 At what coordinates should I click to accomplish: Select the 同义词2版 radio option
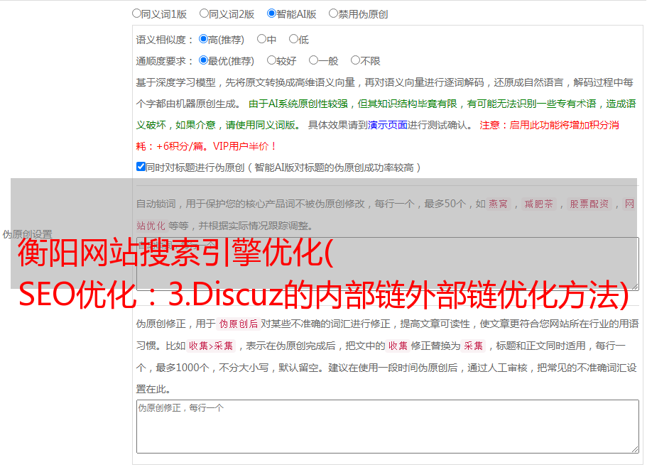coord(204,13)
